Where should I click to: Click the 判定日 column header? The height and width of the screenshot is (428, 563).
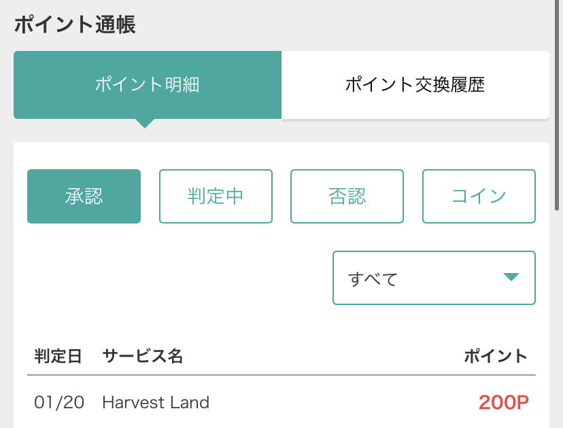58,356
